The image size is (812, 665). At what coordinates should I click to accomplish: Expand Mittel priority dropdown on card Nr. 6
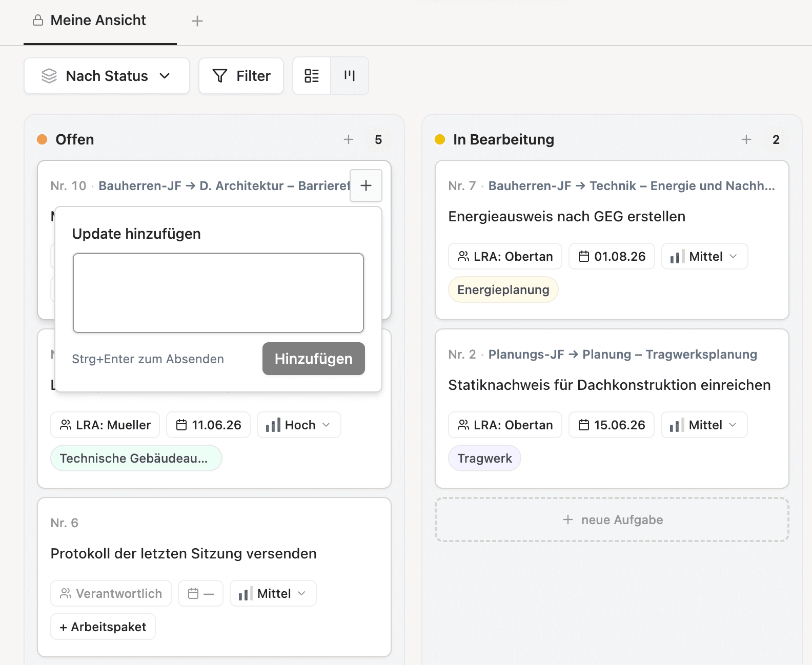click(x=273, y=593)
